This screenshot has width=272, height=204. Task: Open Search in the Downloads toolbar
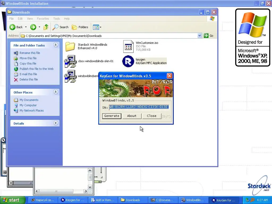click(60, 27)
